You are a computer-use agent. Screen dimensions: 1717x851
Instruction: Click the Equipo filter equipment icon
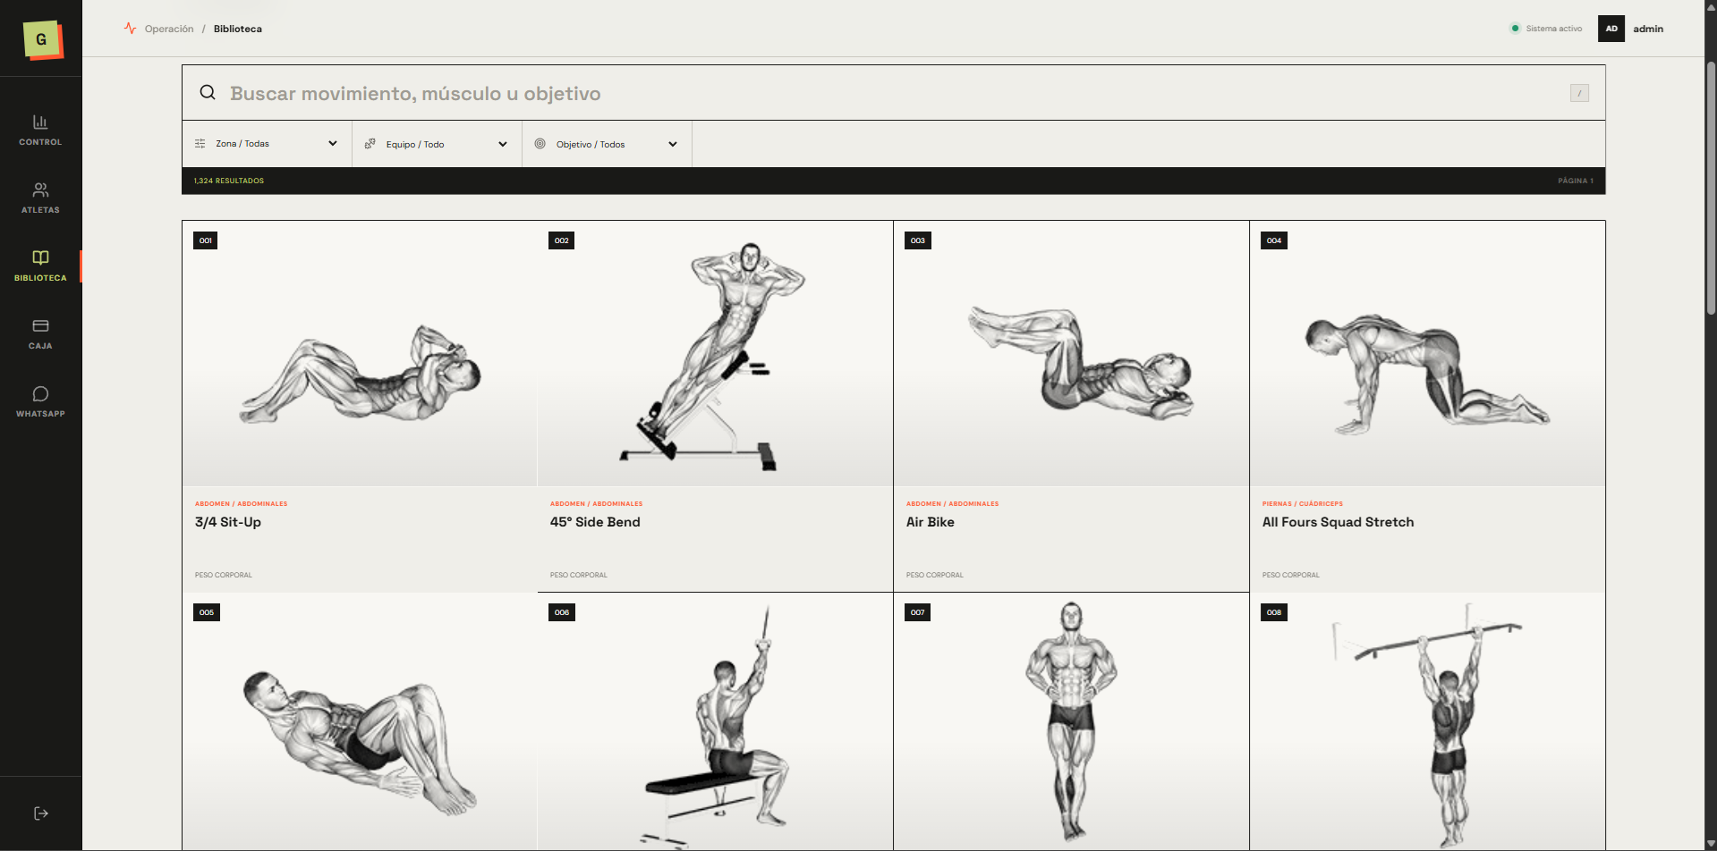(370, 144)
